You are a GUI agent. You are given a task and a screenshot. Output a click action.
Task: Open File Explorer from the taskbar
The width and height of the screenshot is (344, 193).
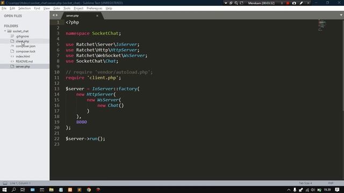52,190
